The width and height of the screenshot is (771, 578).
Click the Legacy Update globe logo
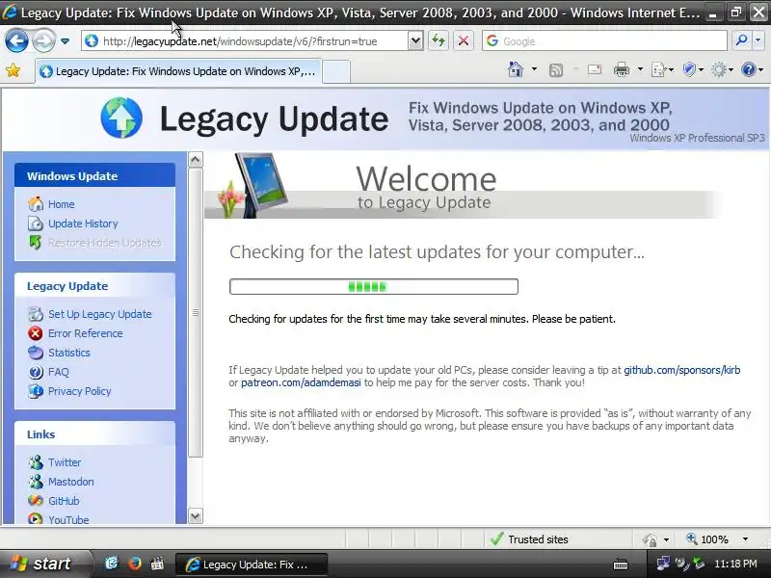pyautogui.click(x=121, y=118)
